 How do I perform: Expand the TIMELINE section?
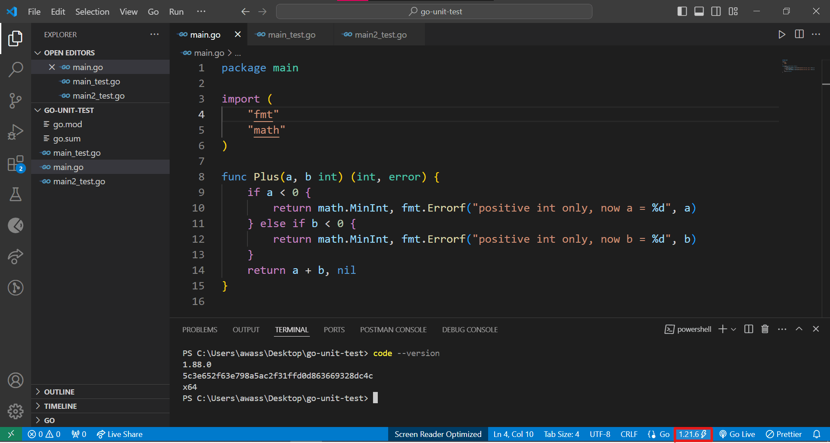tap(100, 406)
